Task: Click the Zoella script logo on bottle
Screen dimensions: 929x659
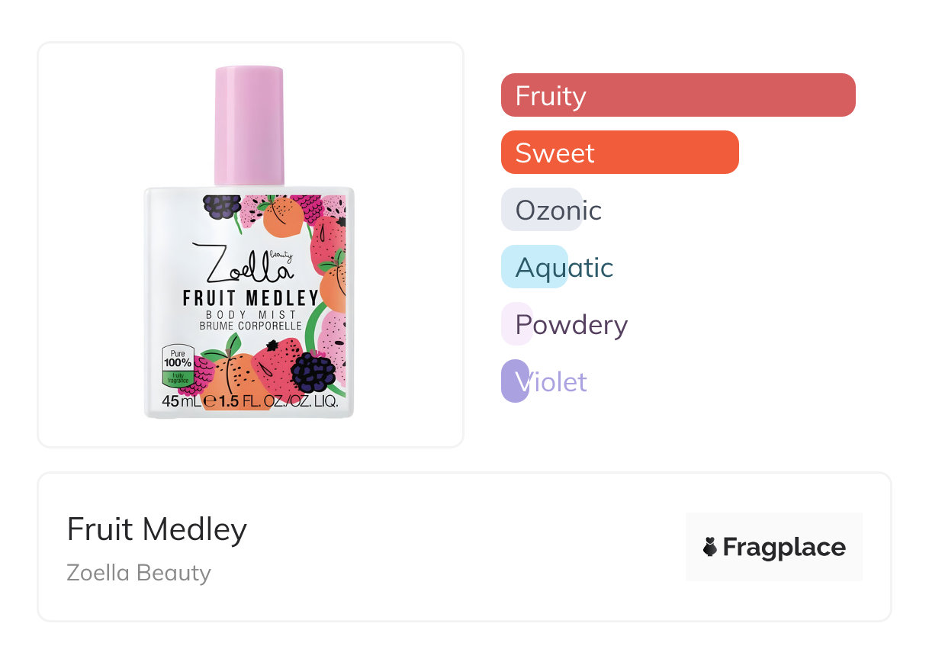Action: [241, 262]
